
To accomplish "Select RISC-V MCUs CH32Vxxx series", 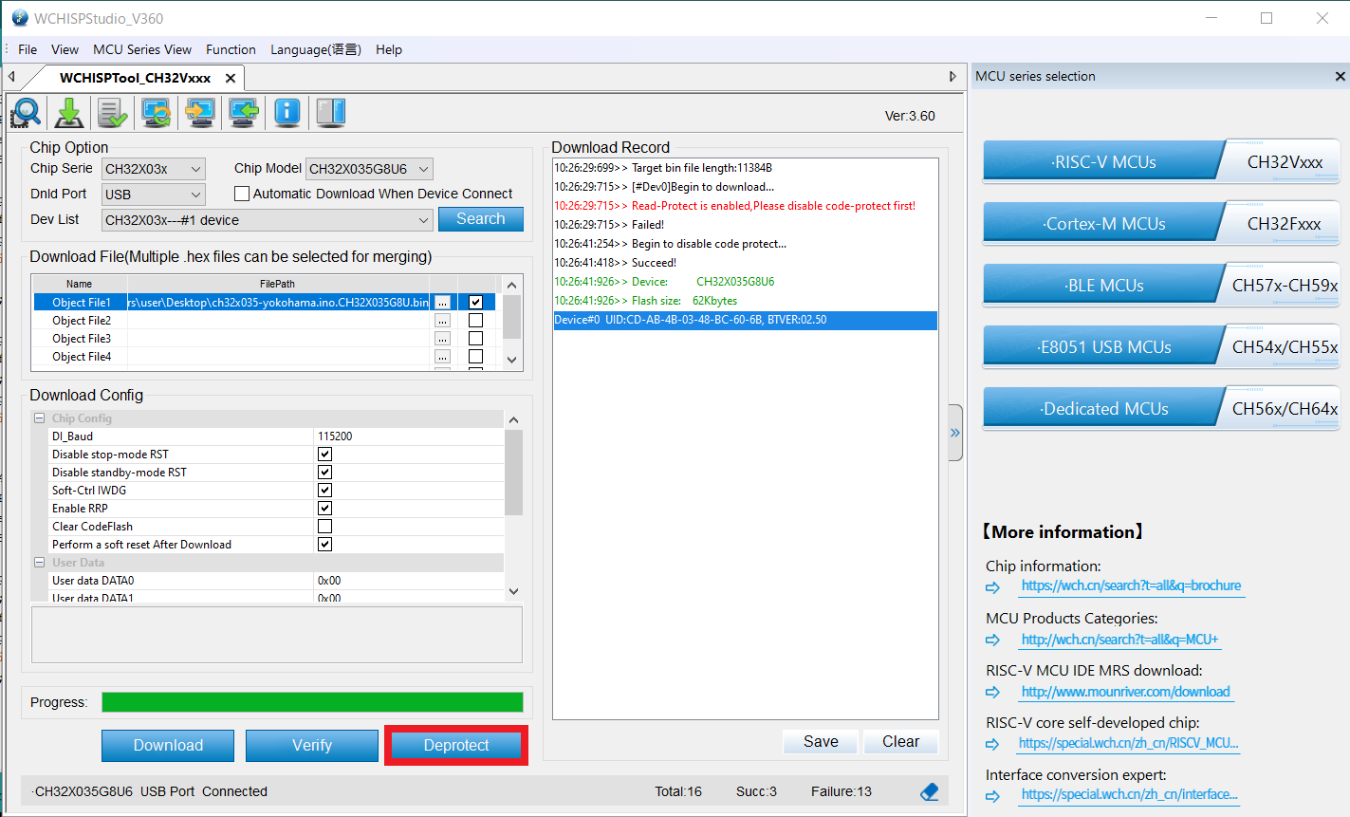I will (x=1161, y=161).
